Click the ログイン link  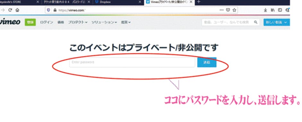pos(47,22)
